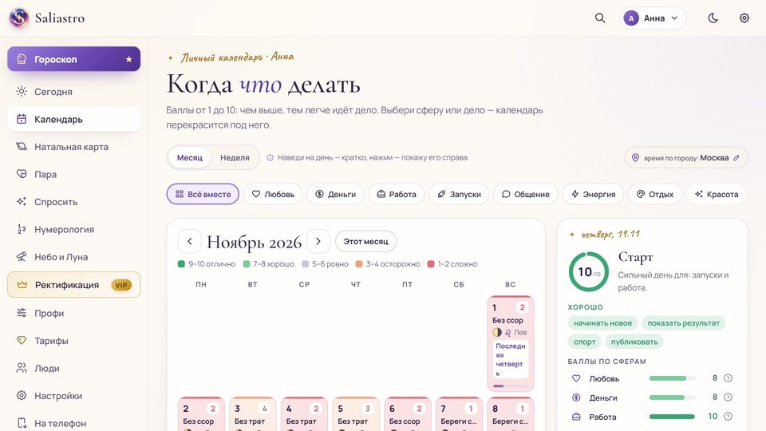Click the sun icon next to Сегодня

tap(22, 91)
